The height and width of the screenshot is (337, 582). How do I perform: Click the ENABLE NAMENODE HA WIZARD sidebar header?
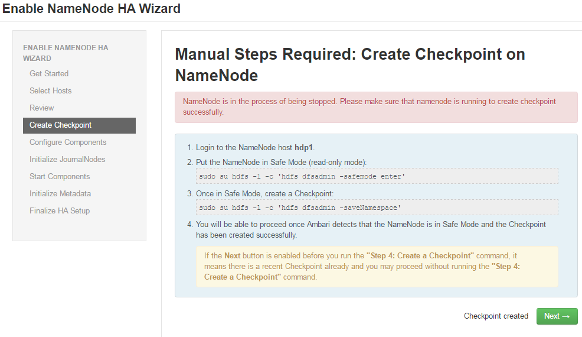tap(66, 53)
